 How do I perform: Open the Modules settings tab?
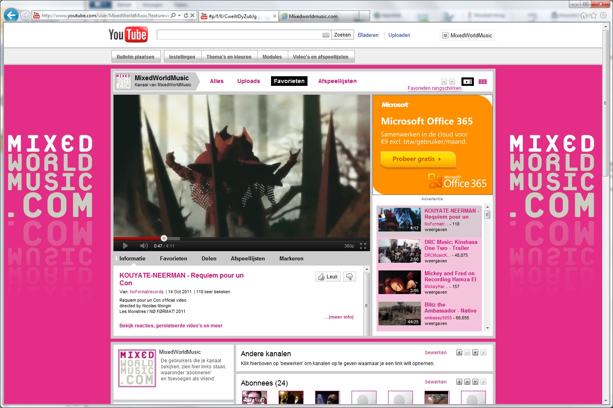(x=272, y=57)
